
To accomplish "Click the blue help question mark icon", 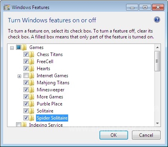I will click(157, 20).
